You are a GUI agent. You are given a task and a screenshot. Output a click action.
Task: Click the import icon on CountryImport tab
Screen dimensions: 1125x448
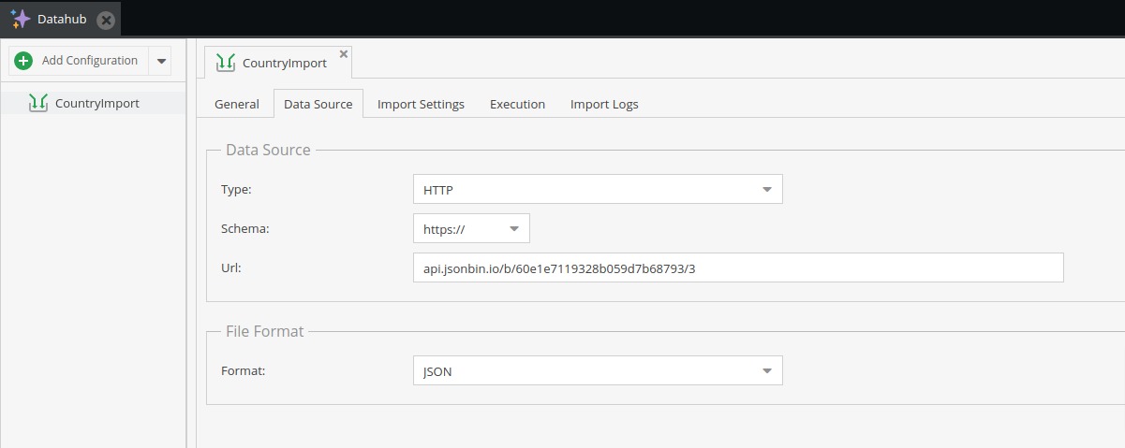click(x=225, y=64)
